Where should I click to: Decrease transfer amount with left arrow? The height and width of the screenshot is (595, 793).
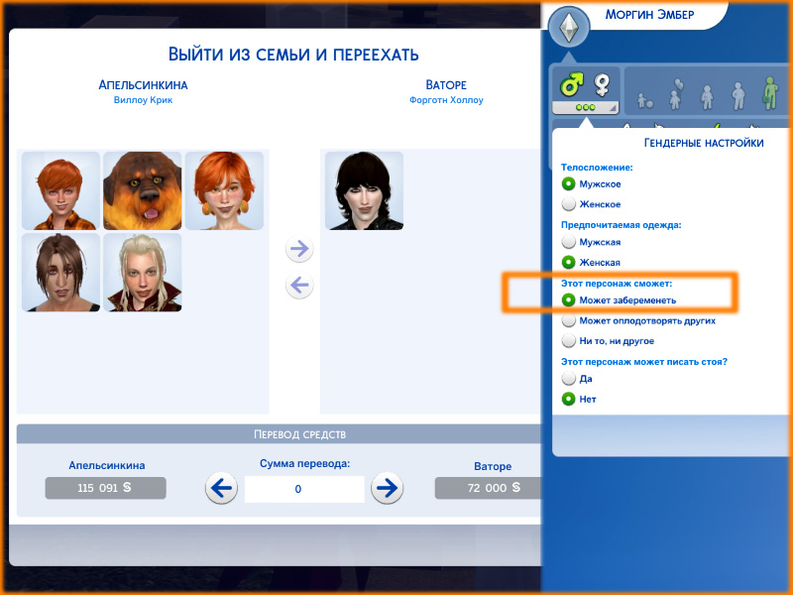click(x=221, y=488)
